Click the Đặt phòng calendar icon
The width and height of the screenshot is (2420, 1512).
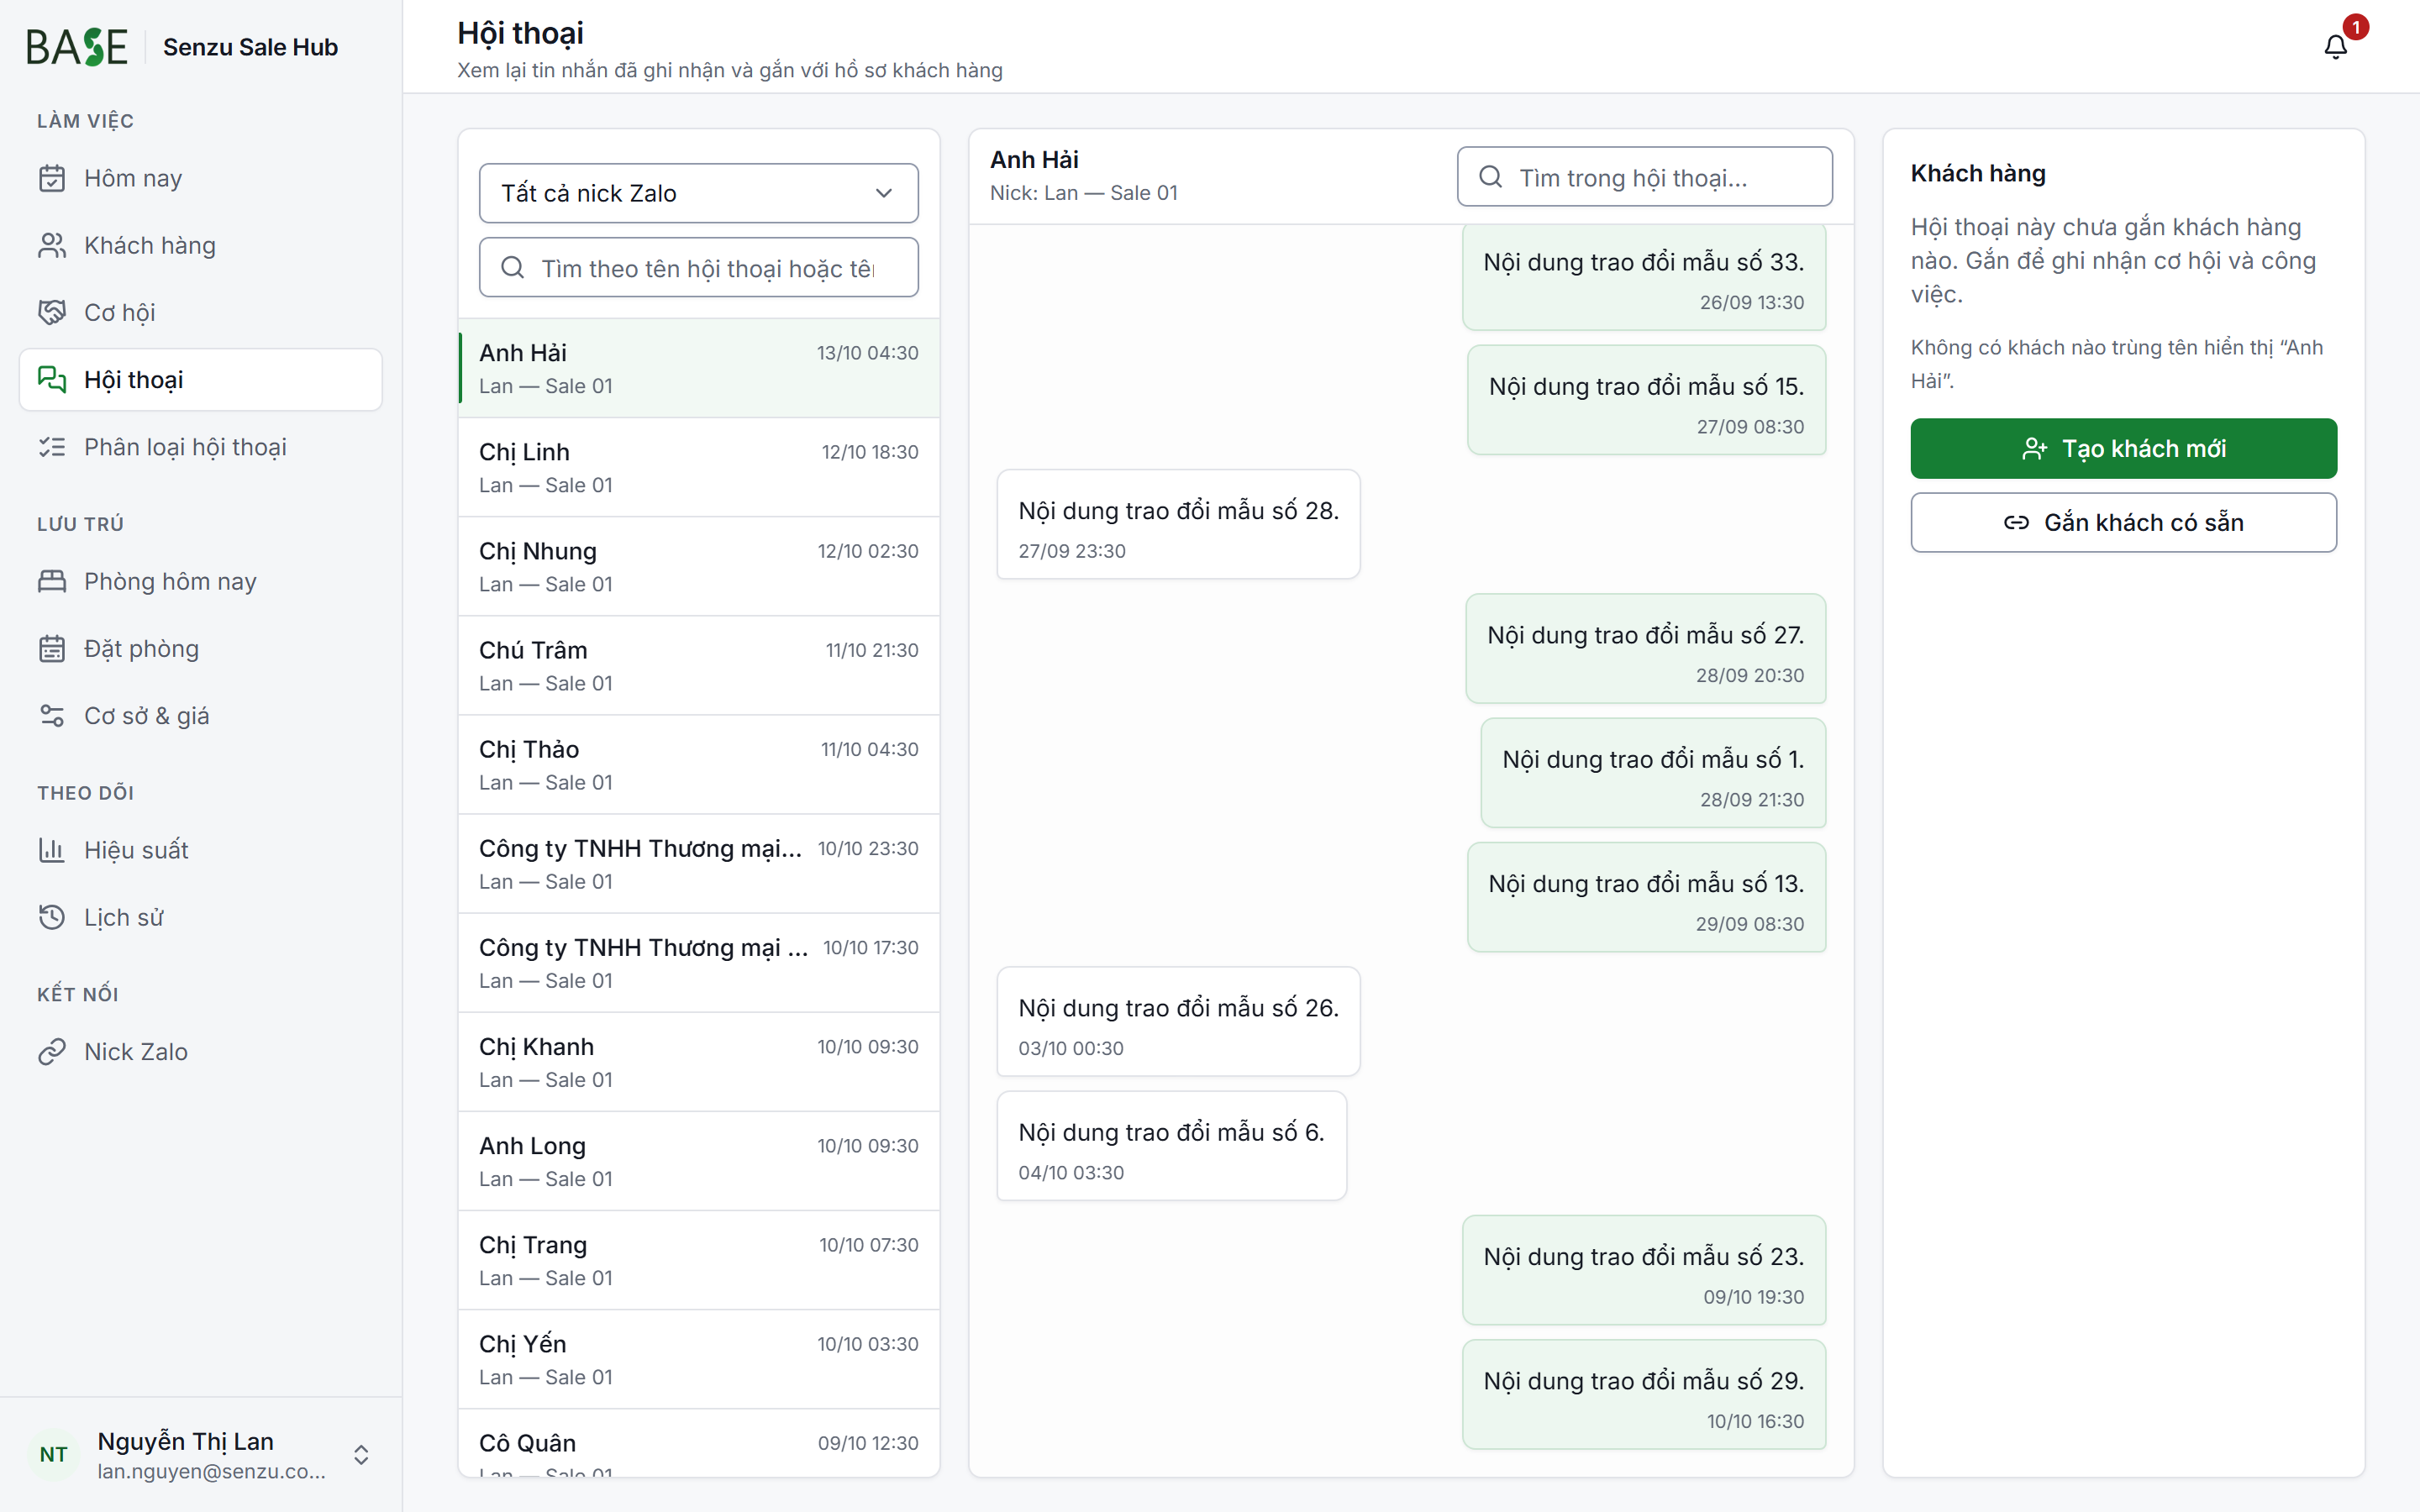pyautogui.click(x=52, y=648)
